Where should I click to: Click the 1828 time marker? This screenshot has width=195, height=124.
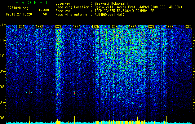(151, 27)
